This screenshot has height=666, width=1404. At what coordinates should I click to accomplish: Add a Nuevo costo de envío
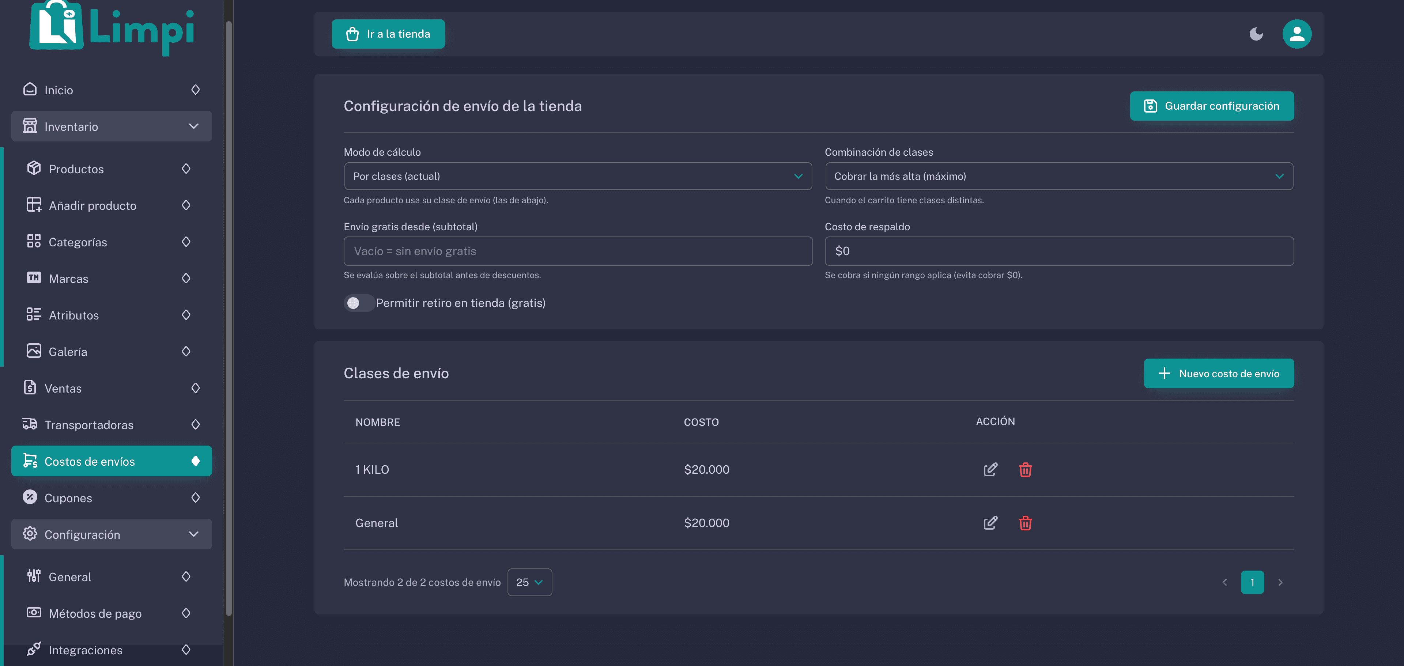[x=1219, y=373]
